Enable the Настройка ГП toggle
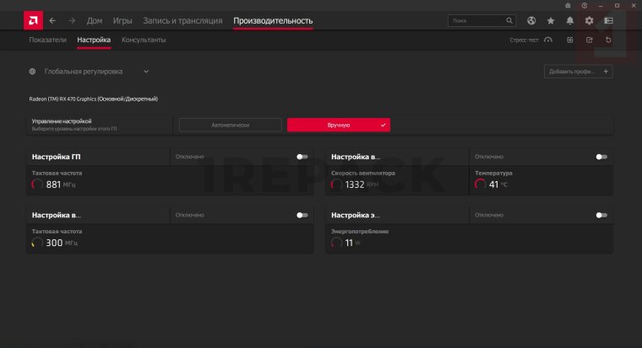 302,157
